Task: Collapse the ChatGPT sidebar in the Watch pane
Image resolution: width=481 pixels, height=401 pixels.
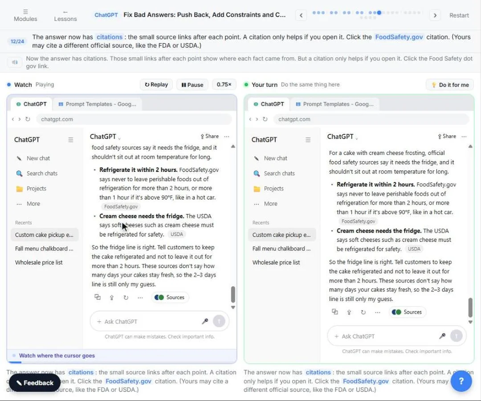Action: tap(70, 140)
